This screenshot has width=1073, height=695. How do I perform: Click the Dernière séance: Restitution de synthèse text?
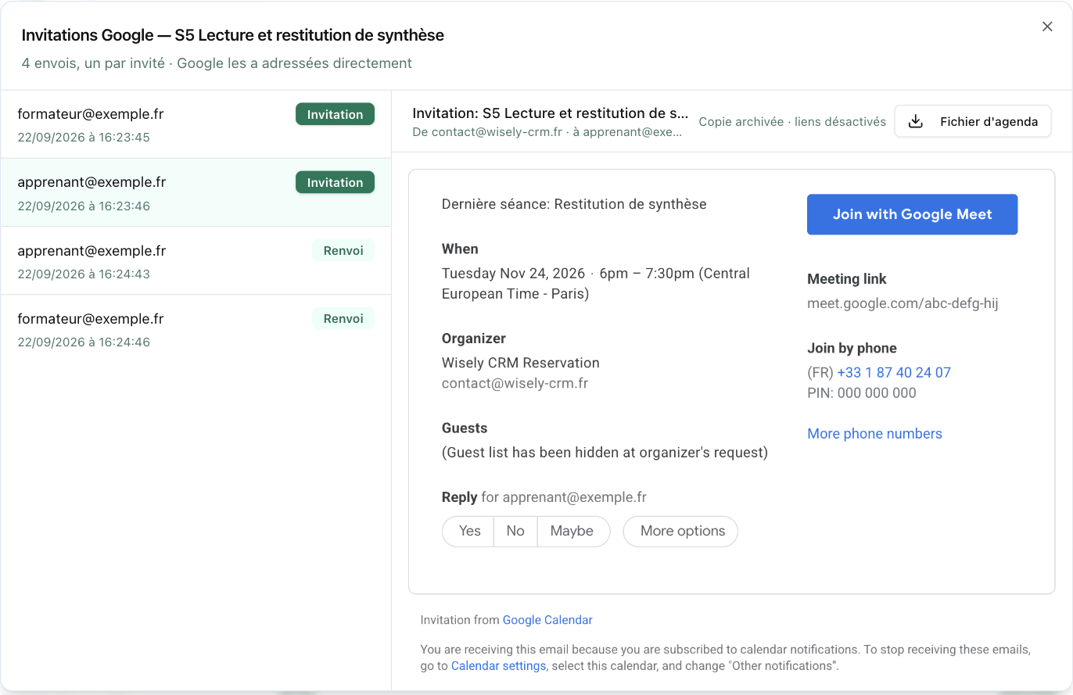(574, 205)
